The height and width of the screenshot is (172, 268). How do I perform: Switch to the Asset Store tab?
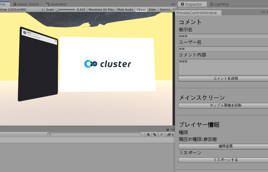(x=26, y=4)
